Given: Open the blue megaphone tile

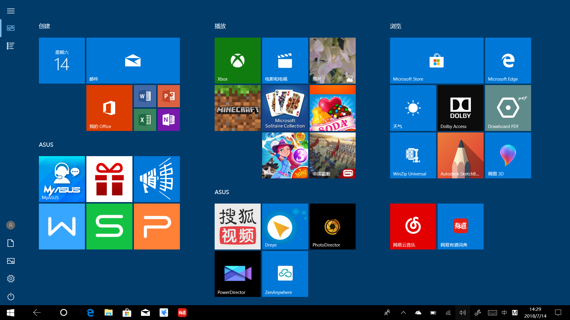Looking at the screenshot, I should coord(157,179).
